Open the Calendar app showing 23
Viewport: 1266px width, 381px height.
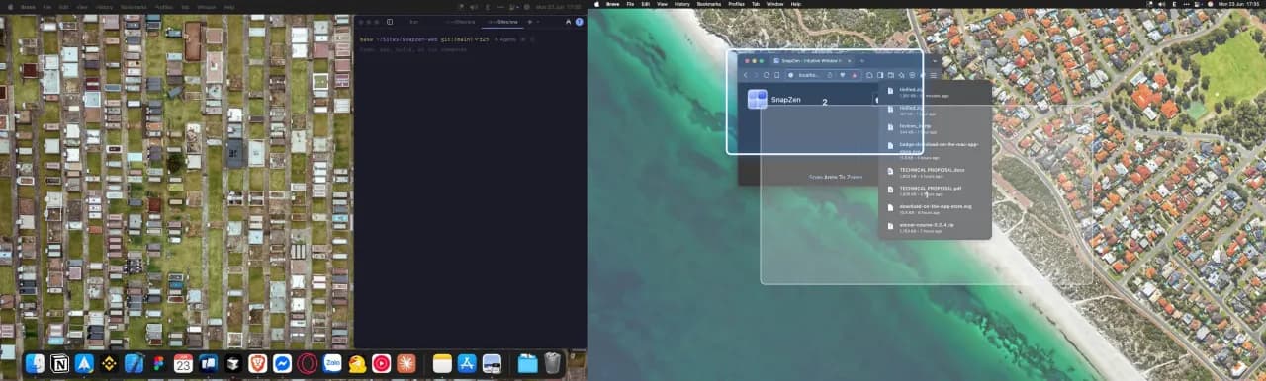(183, 363)
